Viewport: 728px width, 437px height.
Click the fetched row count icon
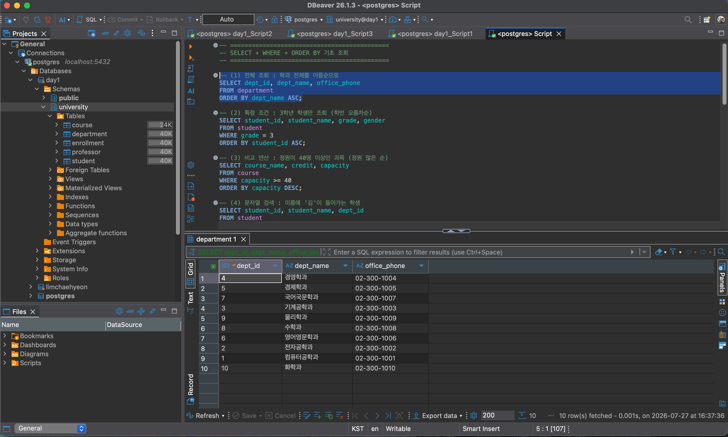pyautogui.click(x=522, y=415)
